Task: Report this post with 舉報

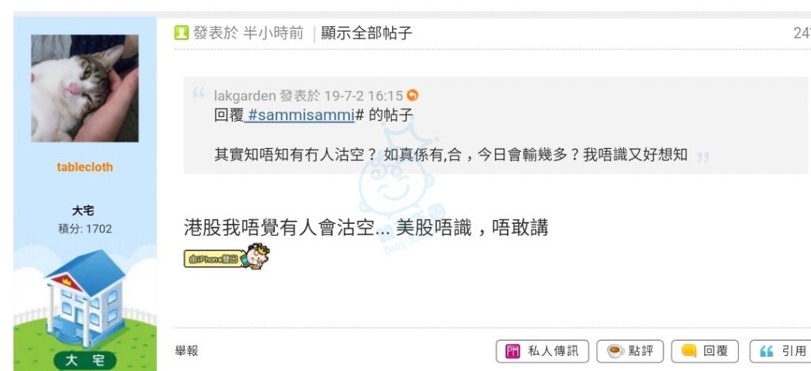Action: pos(187,351)
